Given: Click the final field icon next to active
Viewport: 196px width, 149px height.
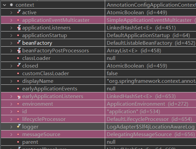Looking at the screenshot, I should click(19, 12).
